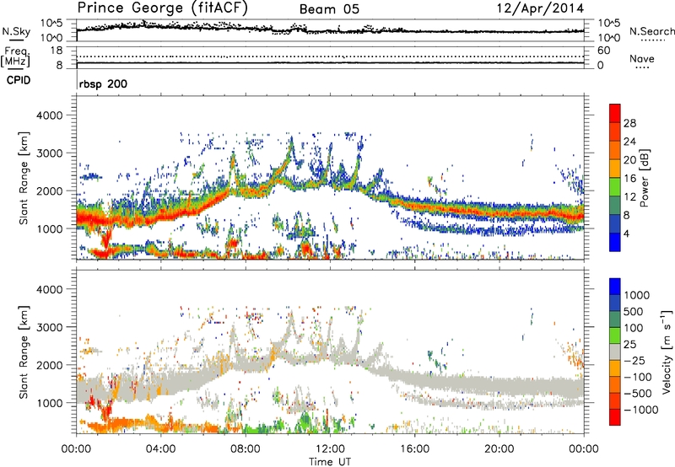Click the '-1000' label on the velocity colorbar

[x=641, y=410]
